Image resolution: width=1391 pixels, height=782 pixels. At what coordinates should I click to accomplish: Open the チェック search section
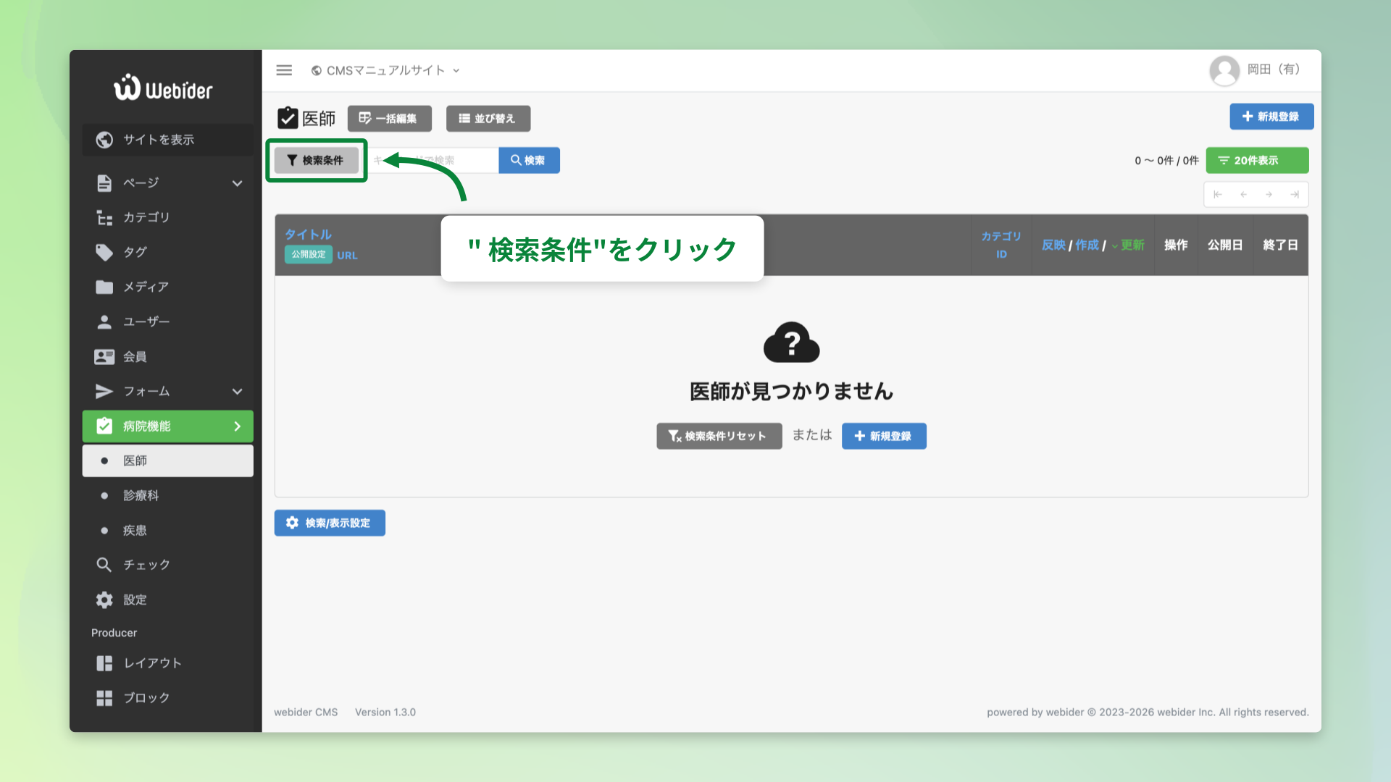pyautogui.click(x=145, y=565)
